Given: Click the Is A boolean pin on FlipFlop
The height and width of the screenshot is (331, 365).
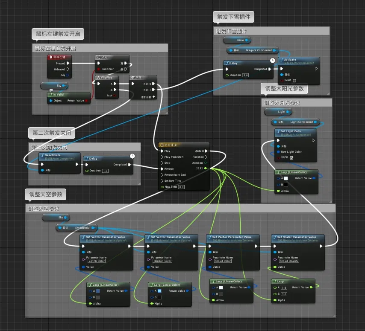Looking at the screenshot, I should (x=114, y=96).
